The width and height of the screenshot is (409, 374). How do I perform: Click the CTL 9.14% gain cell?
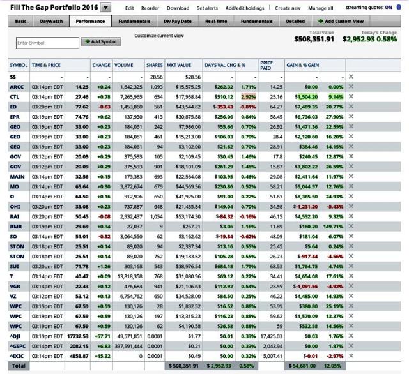click(336, 97)
